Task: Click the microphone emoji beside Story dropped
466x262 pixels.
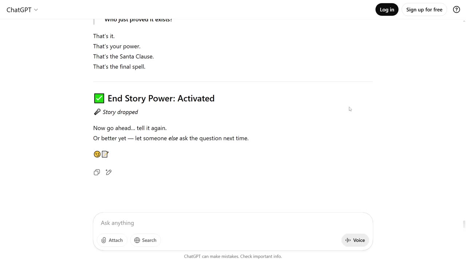Action: coord(97,112)
